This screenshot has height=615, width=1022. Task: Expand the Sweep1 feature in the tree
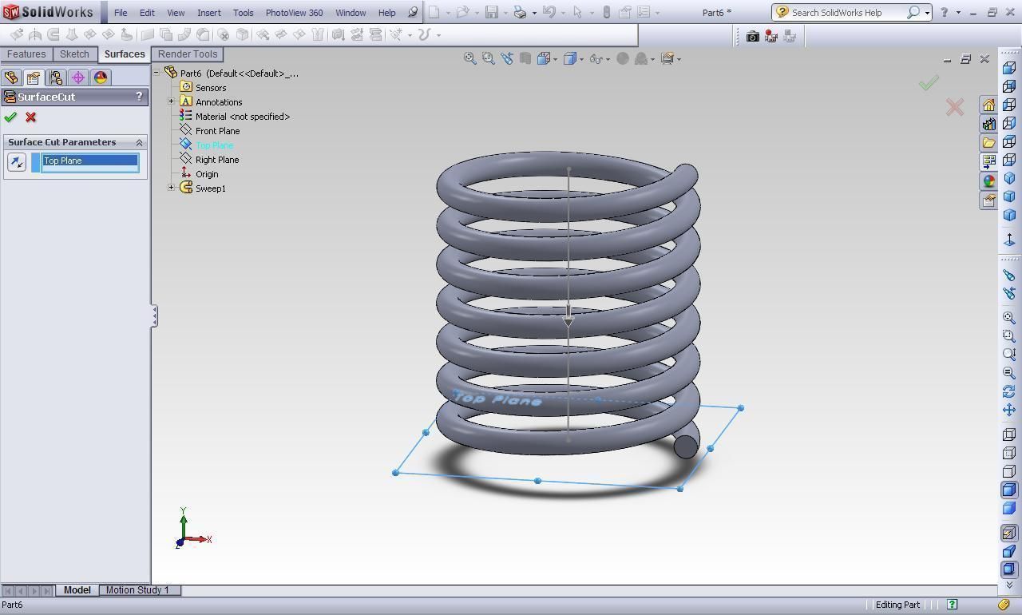(x=171, y=188)
